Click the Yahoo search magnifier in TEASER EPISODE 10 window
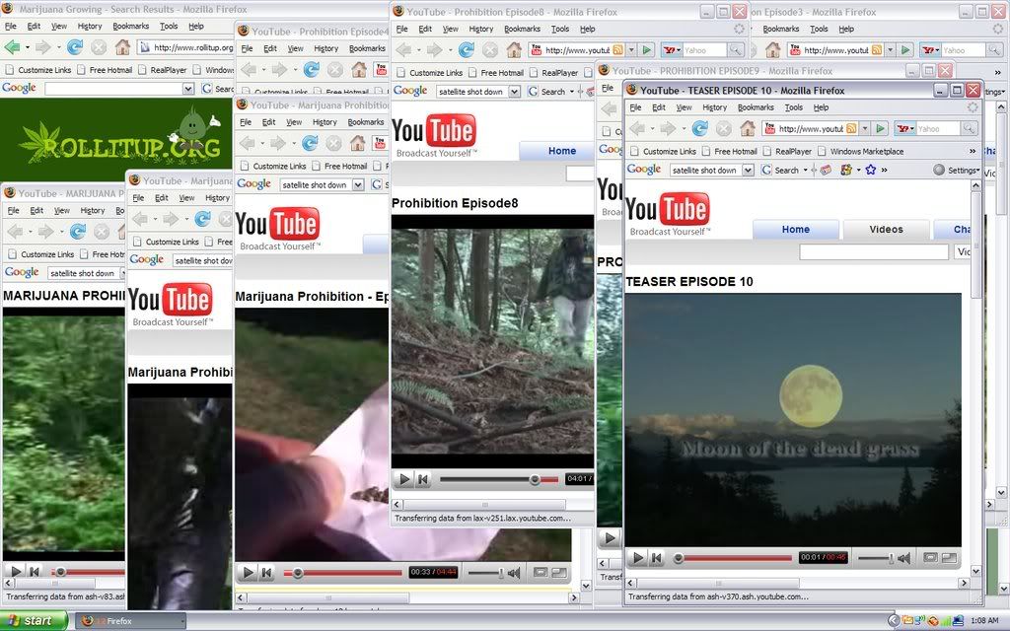Image resolution: width=1010 pixels, height=631 pixels. pos(970,129)
